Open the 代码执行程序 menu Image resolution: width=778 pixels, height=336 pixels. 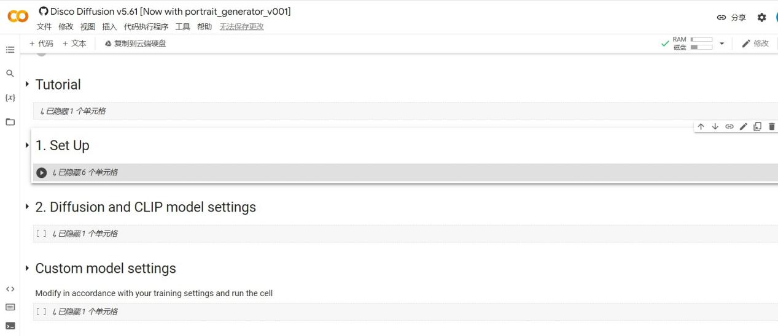point(146,27)
